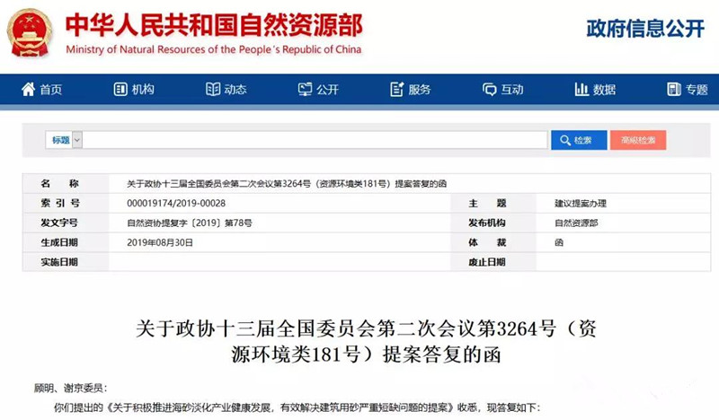Select index number 000019174/2019-00028

[x=176, y=204]
